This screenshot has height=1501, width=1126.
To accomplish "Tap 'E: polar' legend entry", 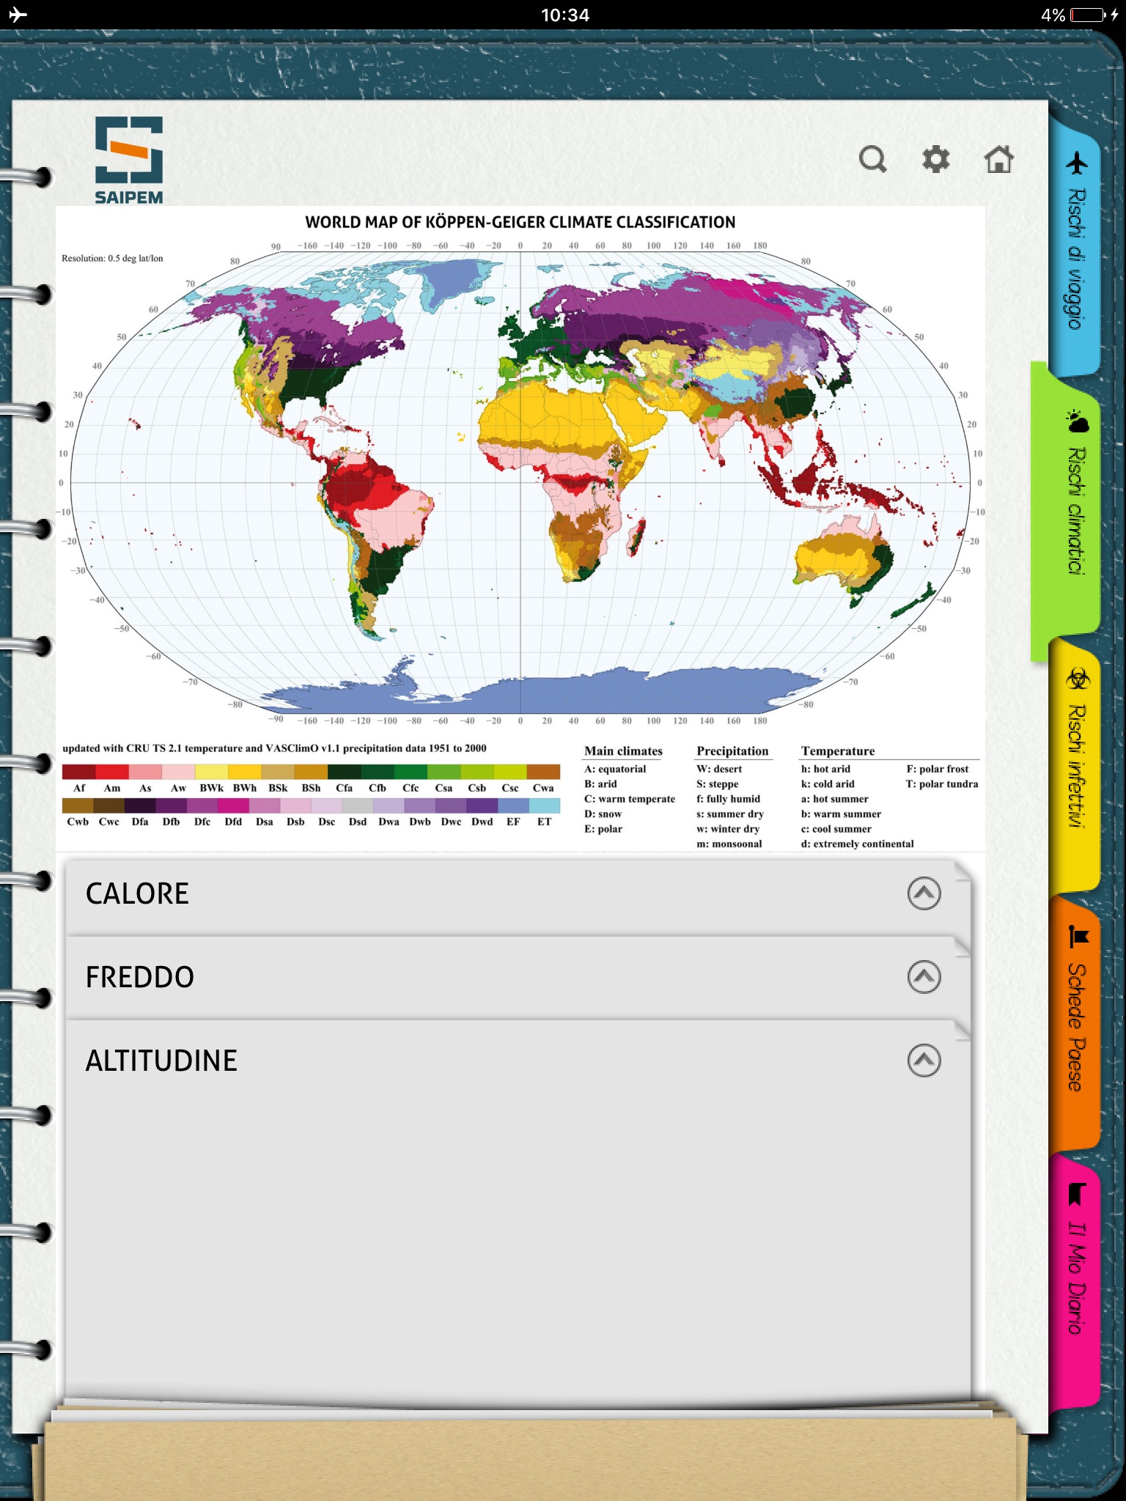I will [603, 829].
